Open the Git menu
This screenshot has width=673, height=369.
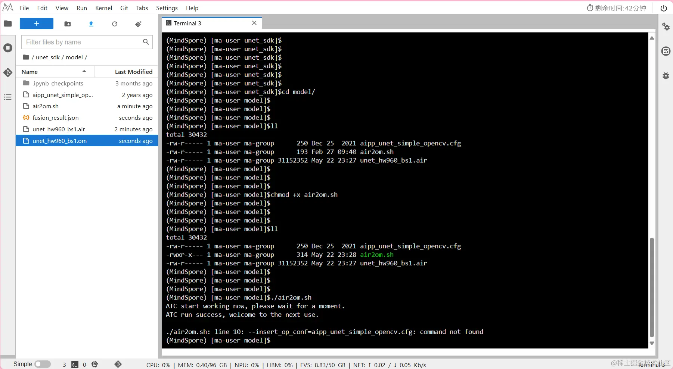coord(124,8)
